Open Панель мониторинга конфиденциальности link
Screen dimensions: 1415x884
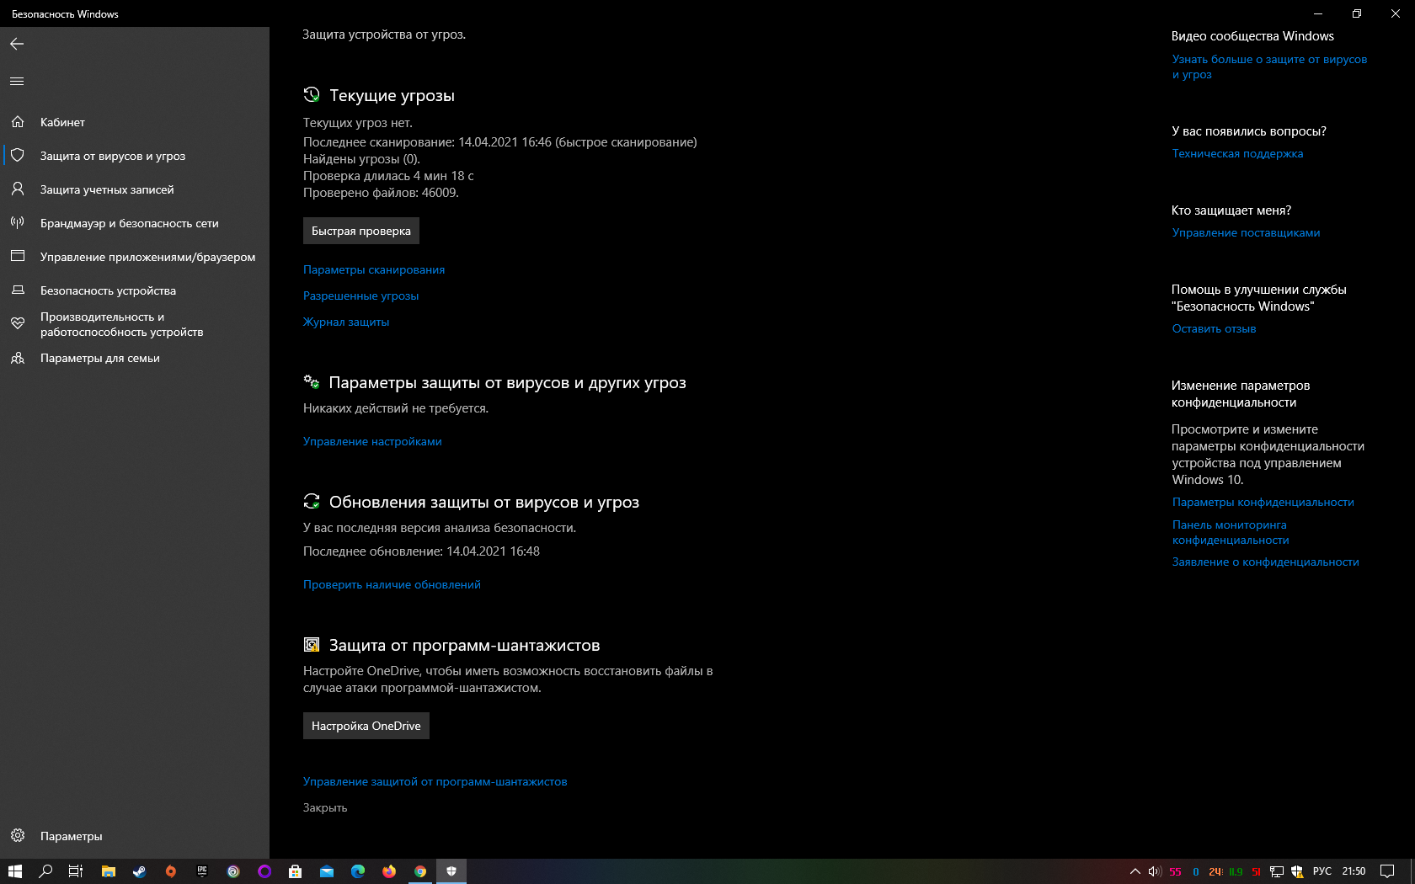click(1231, 532)
